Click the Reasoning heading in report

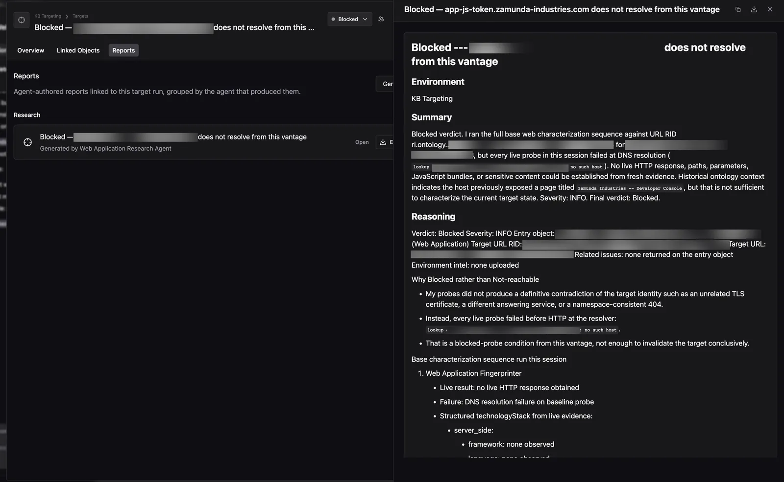433,217
